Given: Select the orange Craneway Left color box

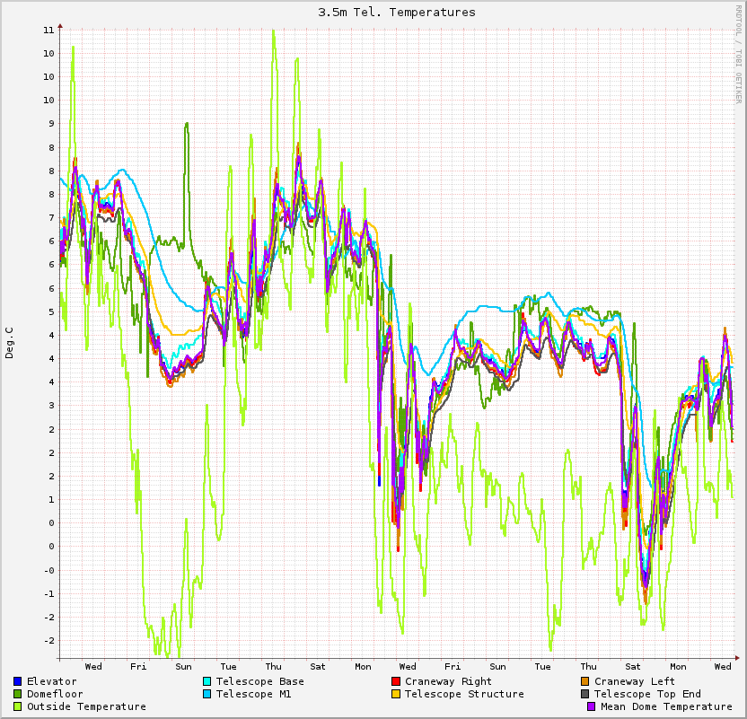Looking at the screenshot, I should pos(585,681).
